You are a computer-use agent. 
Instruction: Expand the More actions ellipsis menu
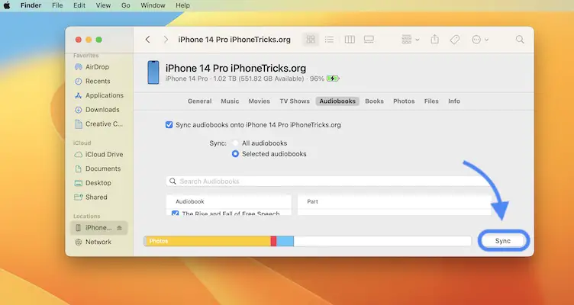click(481, 39)
